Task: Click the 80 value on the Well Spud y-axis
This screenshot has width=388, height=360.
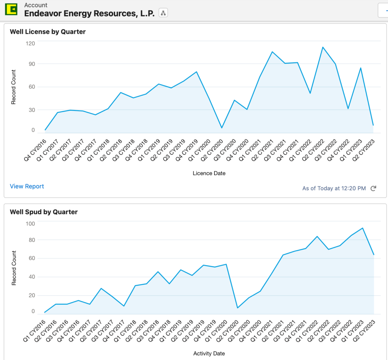Action: pyautogui.click(x=32, y=240)
